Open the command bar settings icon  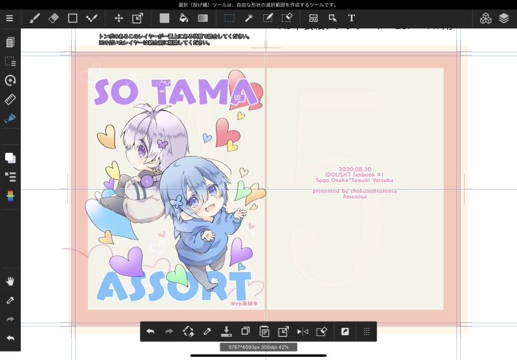click(345, 332)
